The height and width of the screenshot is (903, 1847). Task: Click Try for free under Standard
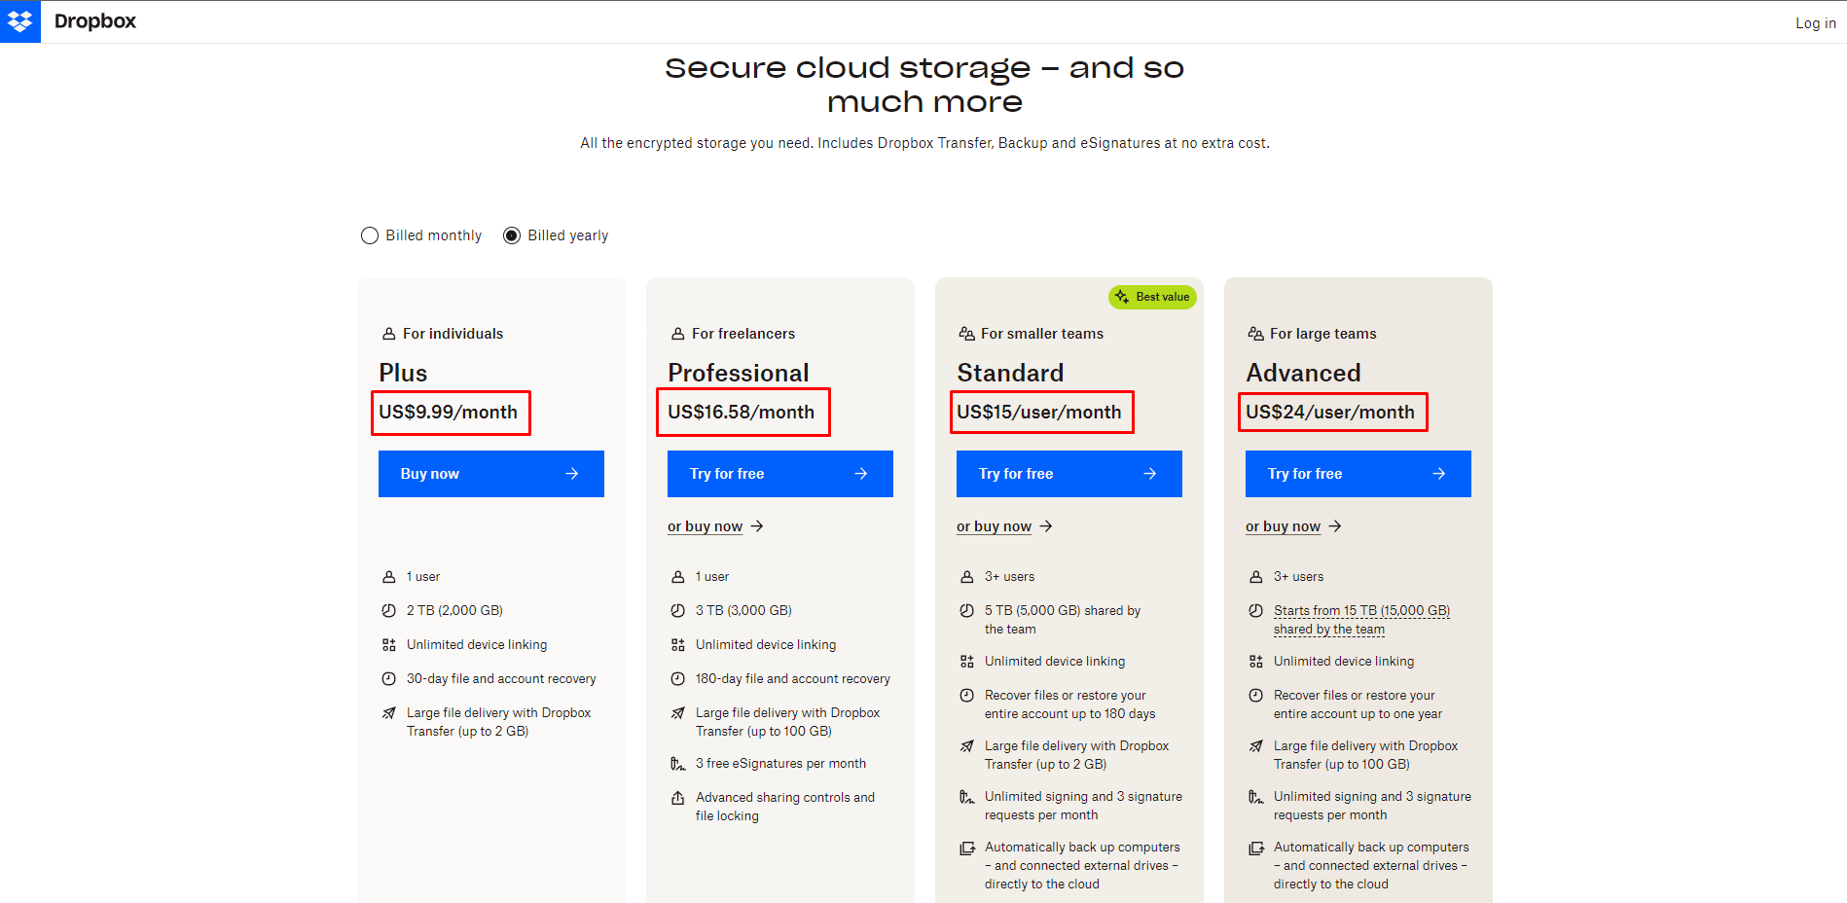coord(1069,474)
